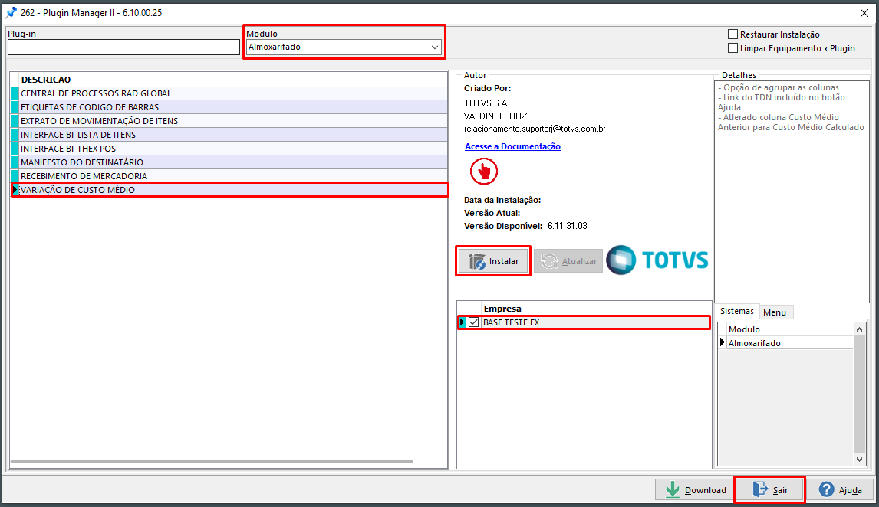Click scroll down arrow in Sistemas list
Screen dimensions: 879x507
859,460
